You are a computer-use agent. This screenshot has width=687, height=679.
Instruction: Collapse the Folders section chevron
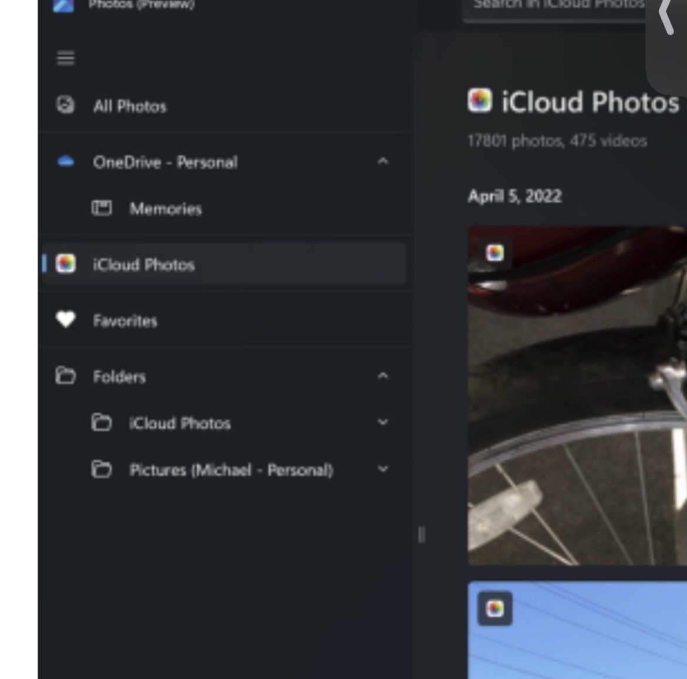[383, 376]
